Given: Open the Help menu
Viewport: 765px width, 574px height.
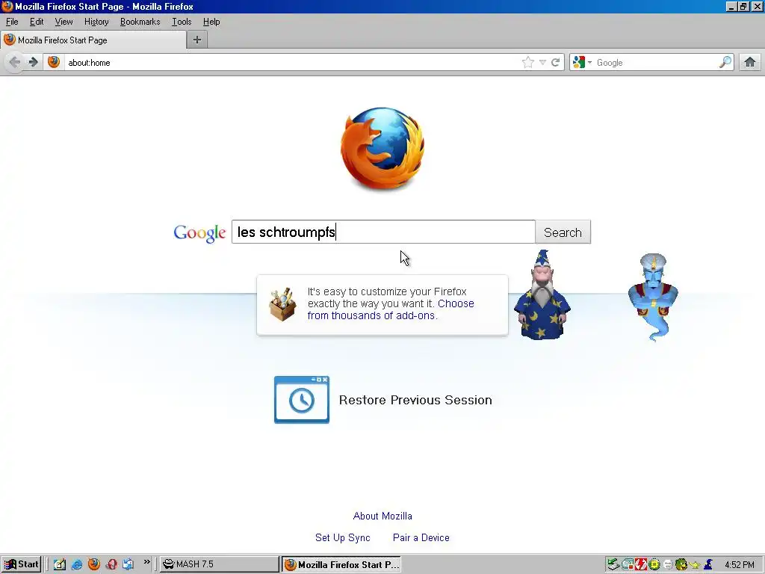Looking at the screenshot, I should (211, 22).
